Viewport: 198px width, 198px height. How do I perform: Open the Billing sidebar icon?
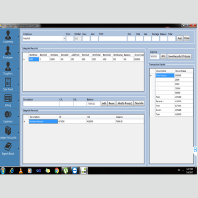8,98
